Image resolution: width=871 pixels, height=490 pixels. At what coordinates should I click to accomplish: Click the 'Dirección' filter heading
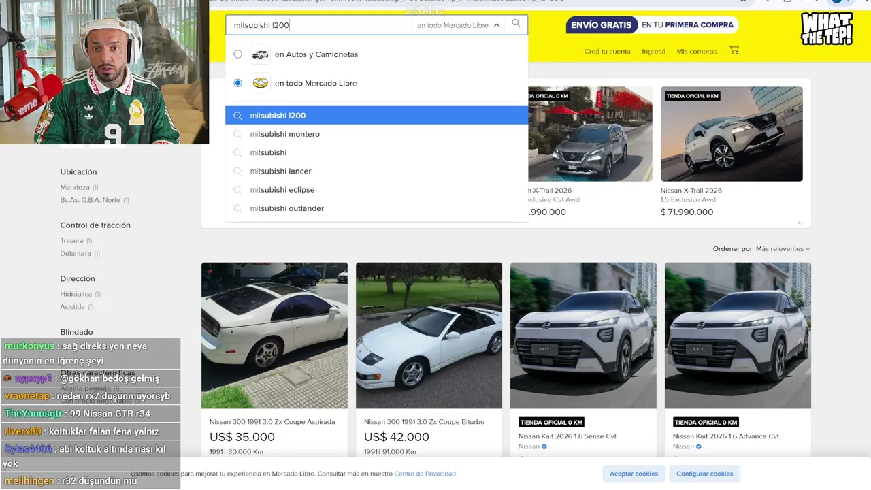[x=78, y=279]
